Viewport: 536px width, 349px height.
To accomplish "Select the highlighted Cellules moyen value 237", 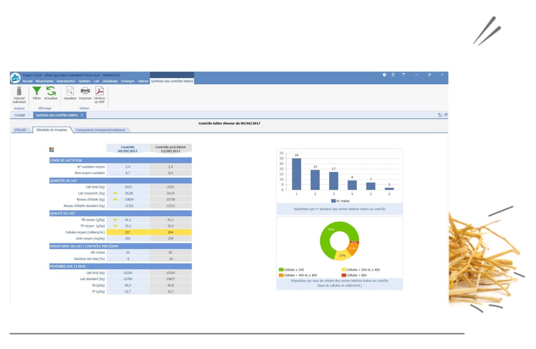I will pyautogui.click(x=127, y=232).
